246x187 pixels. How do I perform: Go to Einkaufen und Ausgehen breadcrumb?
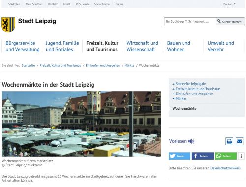pos(103,65)
